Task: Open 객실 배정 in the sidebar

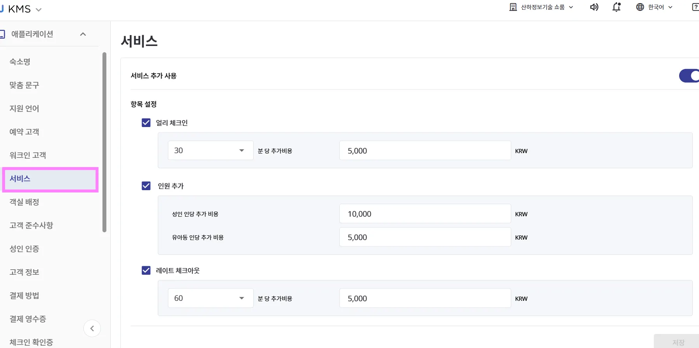Action: tap(25, 202)
